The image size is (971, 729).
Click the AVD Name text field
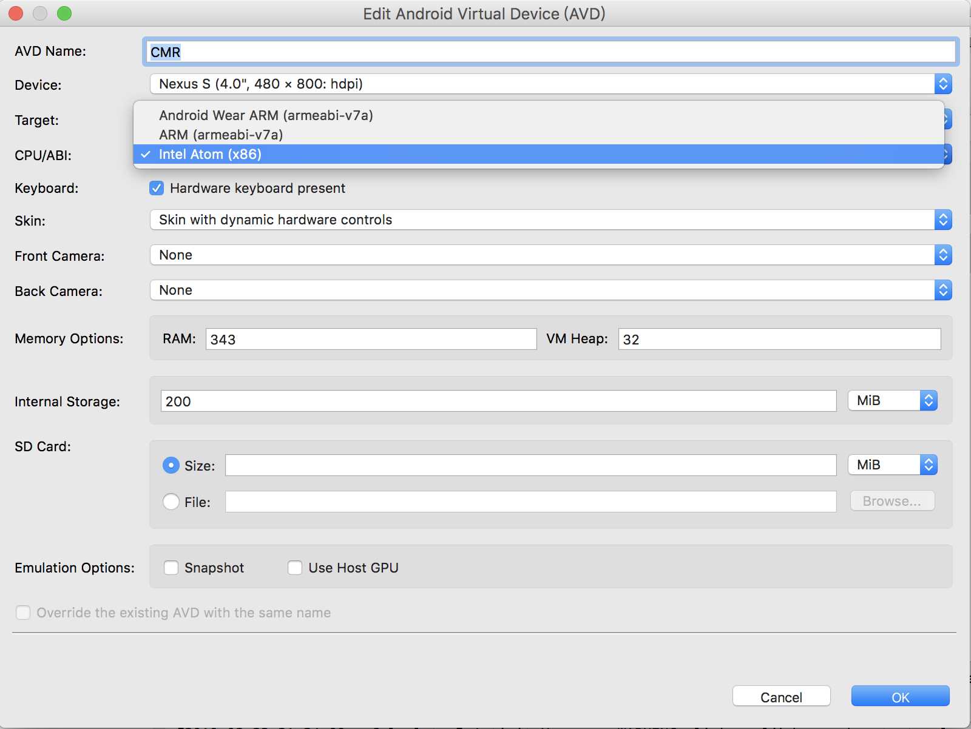[x=550, y=52]
